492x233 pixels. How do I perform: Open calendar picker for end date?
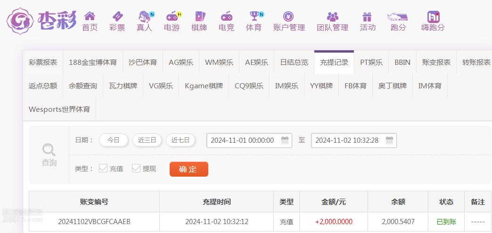point(389,140)
